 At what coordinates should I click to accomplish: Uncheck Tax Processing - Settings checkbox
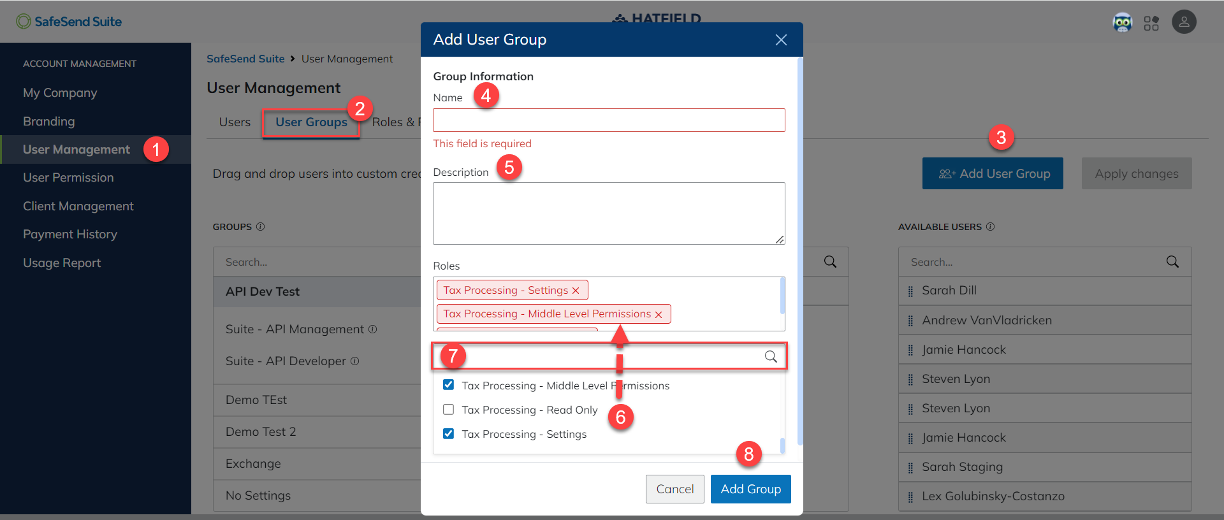click(449, 433)
